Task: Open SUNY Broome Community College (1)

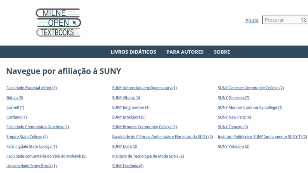Action: [145, 127]
